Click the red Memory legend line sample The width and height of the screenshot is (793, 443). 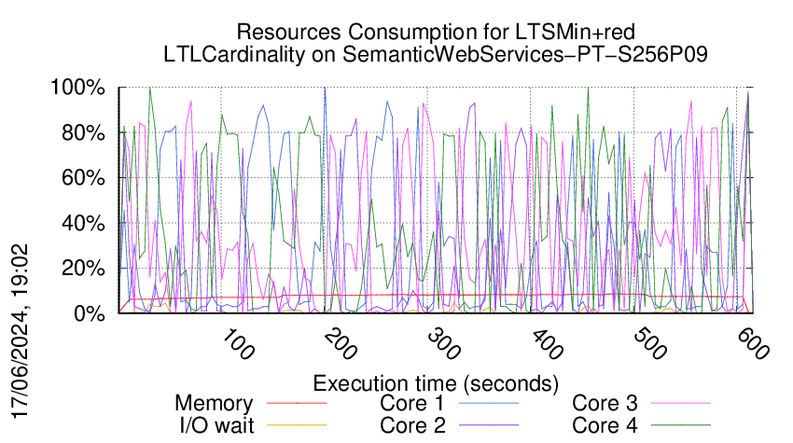point(297,403)
